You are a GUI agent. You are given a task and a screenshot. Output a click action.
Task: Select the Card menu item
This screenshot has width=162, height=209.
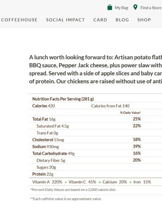(x=100, y=20)
